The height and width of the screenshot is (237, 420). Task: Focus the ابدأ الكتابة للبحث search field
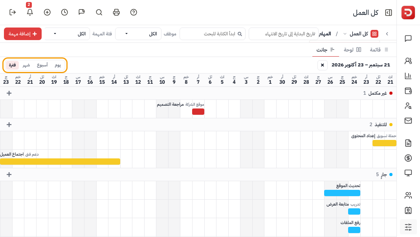213,34
